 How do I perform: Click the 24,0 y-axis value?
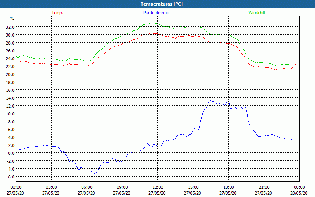(x=11, y=58)
